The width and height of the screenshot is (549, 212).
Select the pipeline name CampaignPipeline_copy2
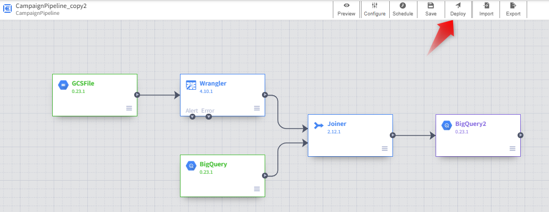click(51, 6)
